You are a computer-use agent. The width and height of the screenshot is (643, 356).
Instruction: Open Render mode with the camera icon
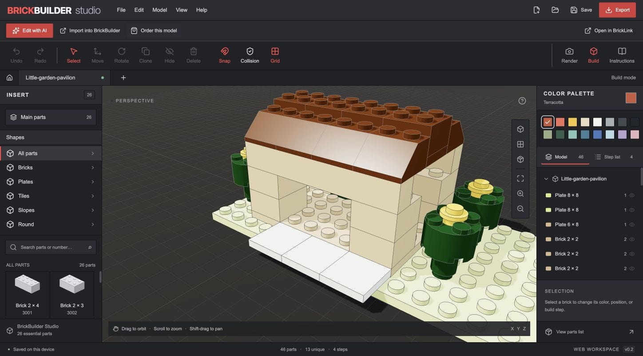pyautogui.click(x=569, y=55)
